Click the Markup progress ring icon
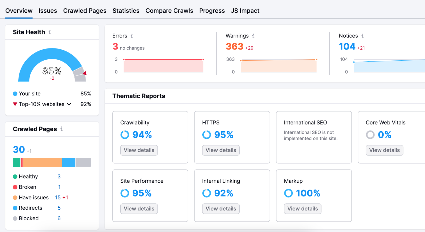This screenshot has height=232, width=425. click(288, 193)
